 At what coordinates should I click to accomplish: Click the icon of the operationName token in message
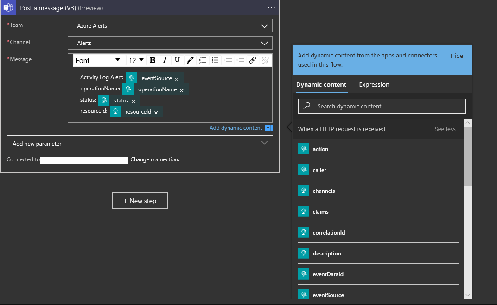(x=128, y=89)
